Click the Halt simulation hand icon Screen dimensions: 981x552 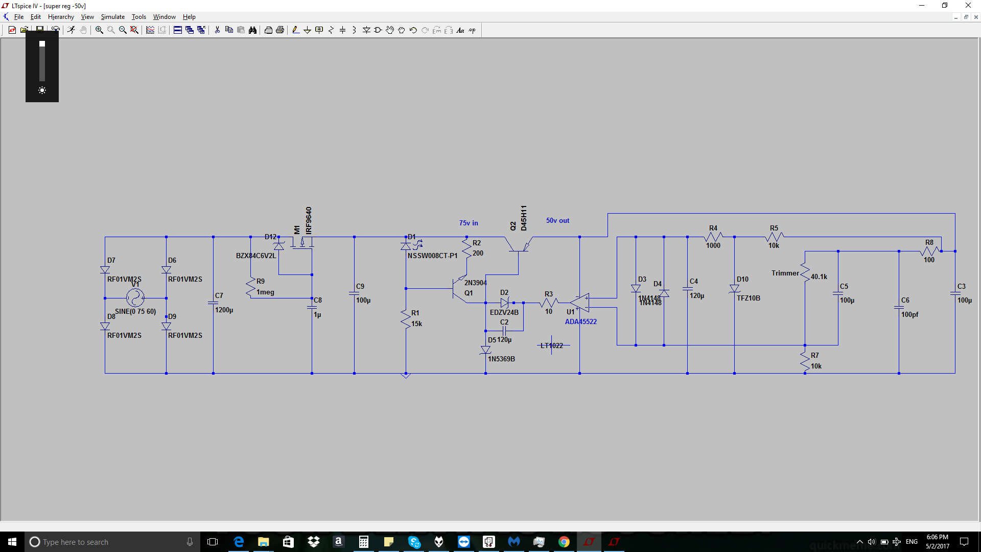point(83,30)
